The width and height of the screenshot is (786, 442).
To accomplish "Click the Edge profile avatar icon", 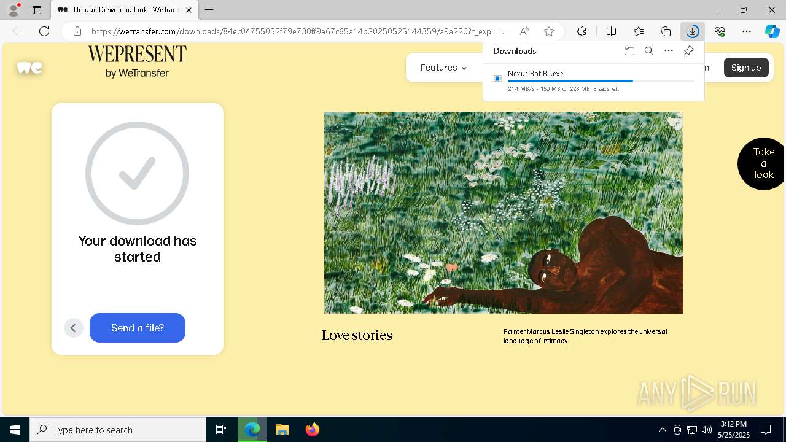I will tap(14, 10).
